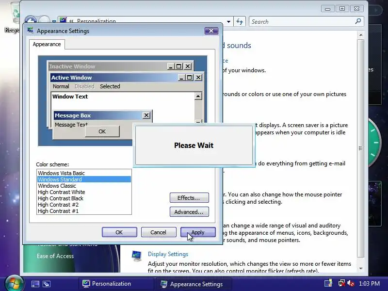
Task: Select High Contrast Black scheme
Action: (x=83, y=198)
